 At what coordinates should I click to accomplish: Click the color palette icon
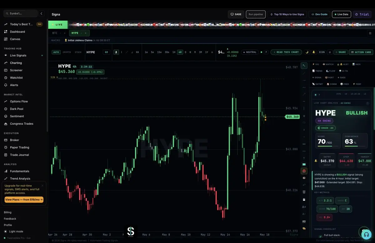(x=304, y=229)
